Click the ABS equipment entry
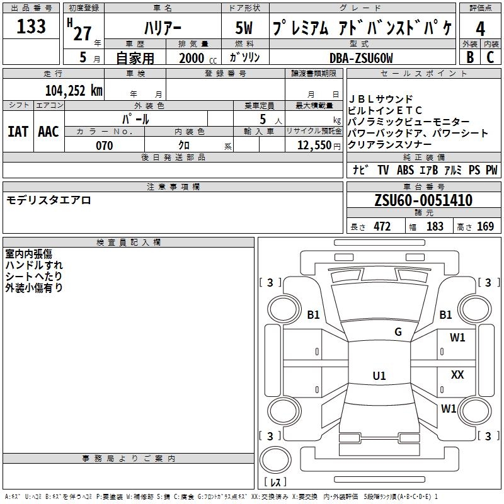504x504 pixels. pyautogui.click(x=405, y=170)
